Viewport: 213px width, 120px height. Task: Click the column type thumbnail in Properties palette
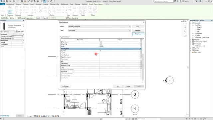point(4,26)
